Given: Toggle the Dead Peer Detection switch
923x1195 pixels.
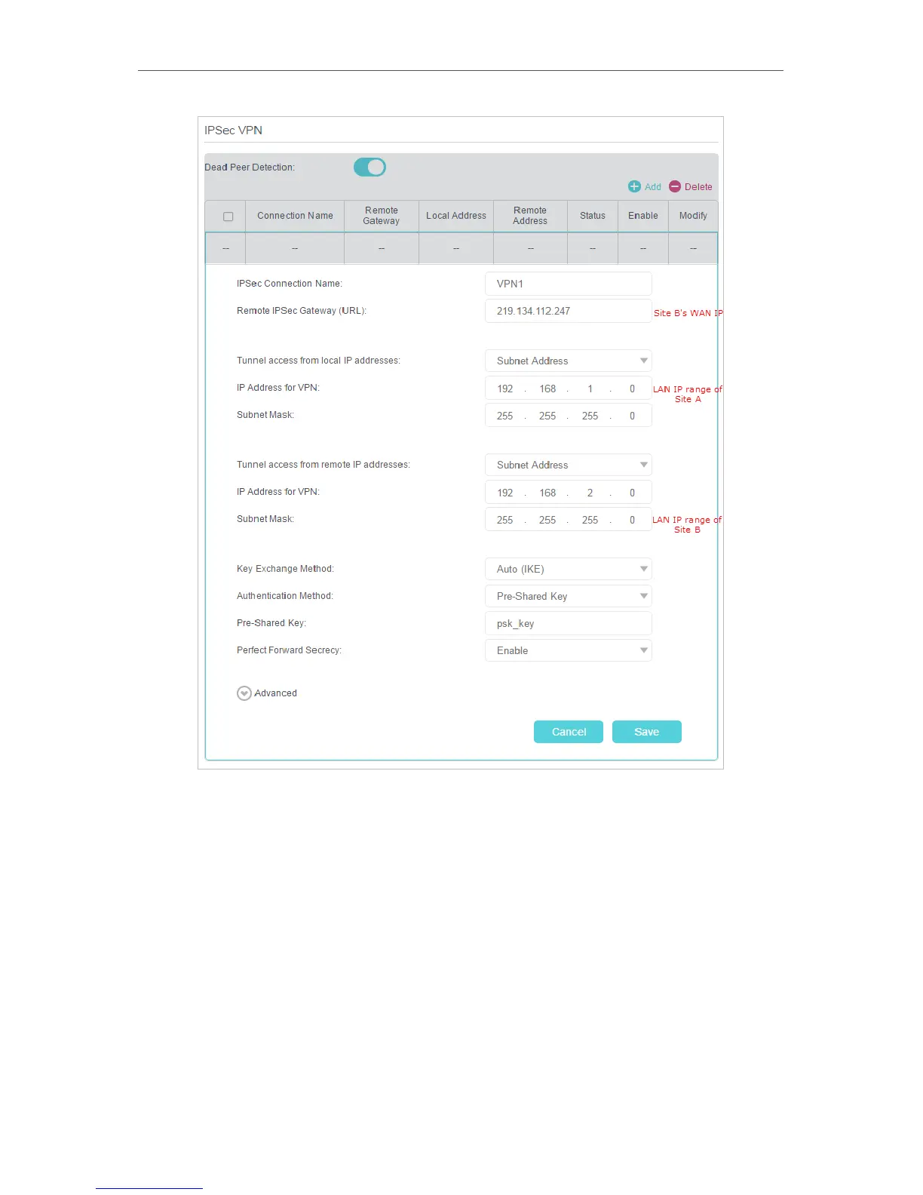Looking at the screenshot, I should (x=370, y=167).
